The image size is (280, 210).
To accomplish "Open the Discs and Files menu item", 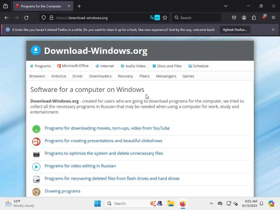I will [167, 66].
